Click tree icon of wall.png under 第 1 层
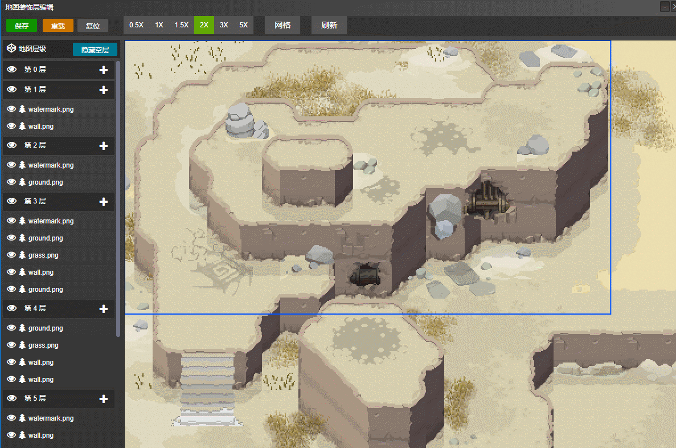Viewport: 676px width, 448px height. pos(22,126)
